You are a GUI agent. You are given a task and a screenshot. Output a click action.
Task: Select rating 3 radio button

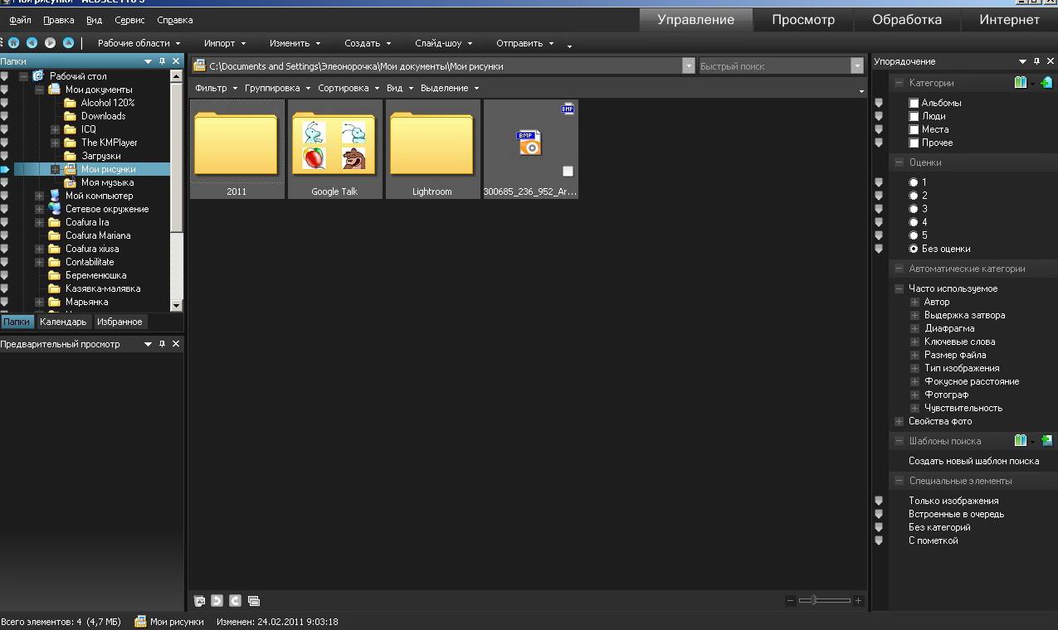pos(914,209)
